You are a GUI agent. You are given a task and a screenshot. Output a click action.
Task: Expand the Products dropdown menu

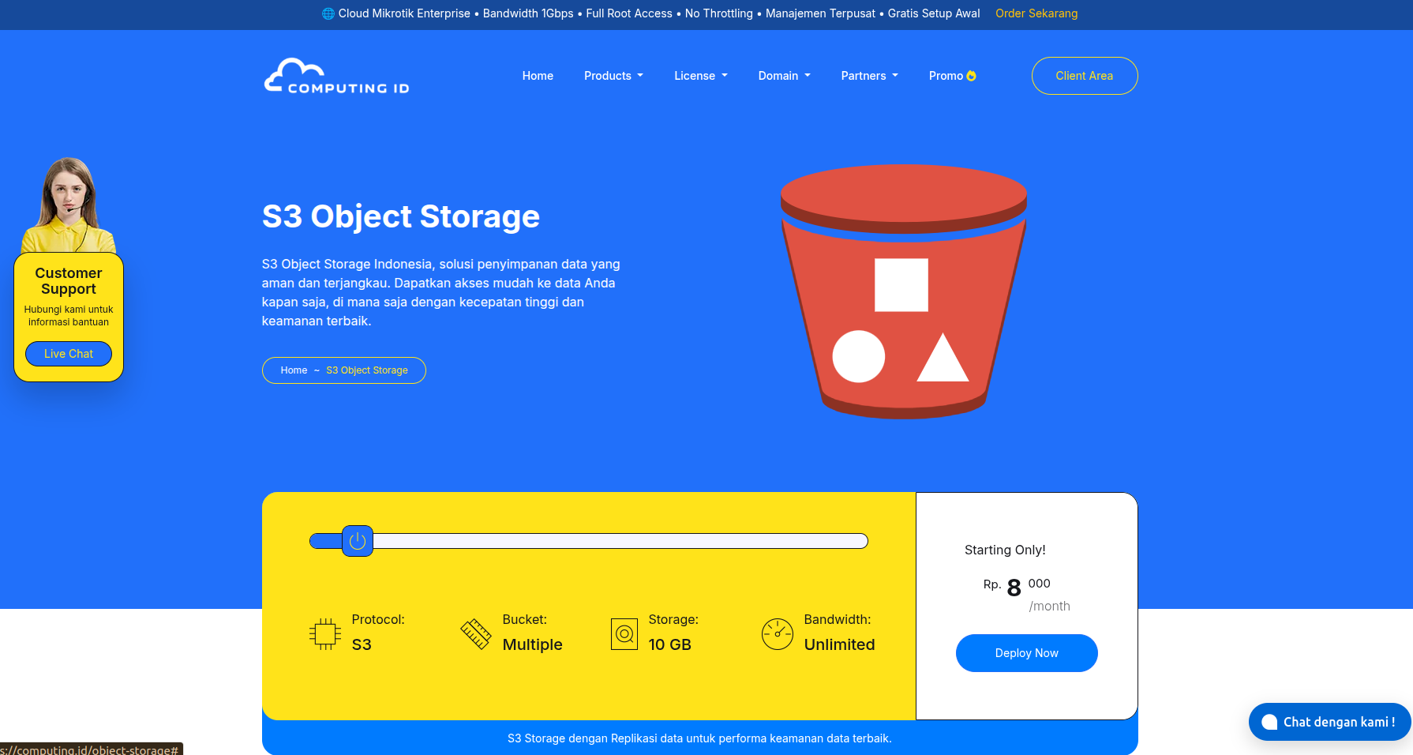click(x=613, y=76)
